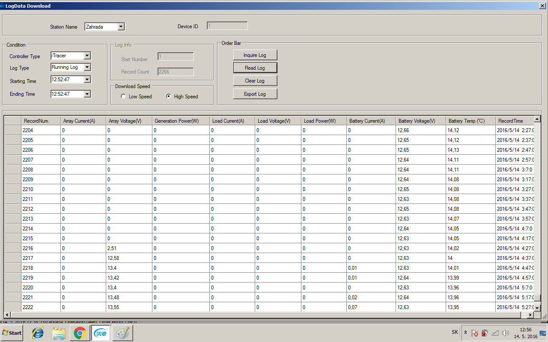This screenshot has height=342, width=548.
Task: Click the Export Log button
Action: [255, 94]
